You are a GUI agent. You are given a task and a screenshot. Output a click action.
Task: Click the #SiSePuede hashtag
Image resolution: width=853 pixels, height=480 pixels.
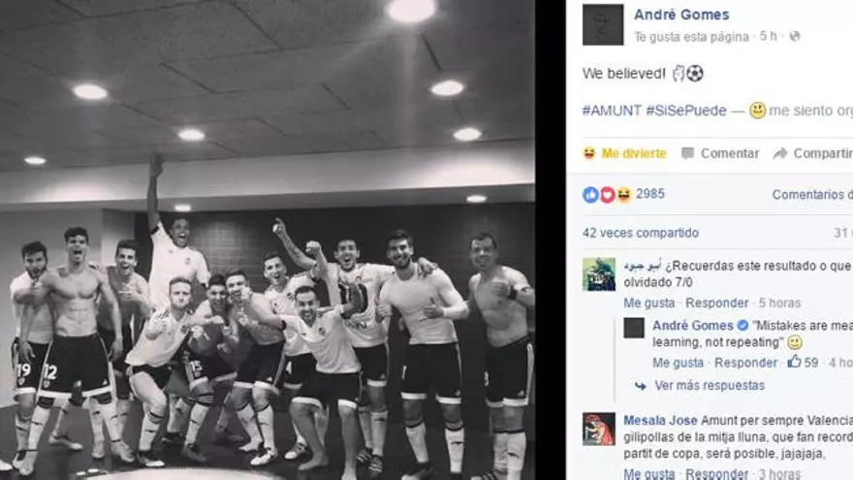[686, 111]
